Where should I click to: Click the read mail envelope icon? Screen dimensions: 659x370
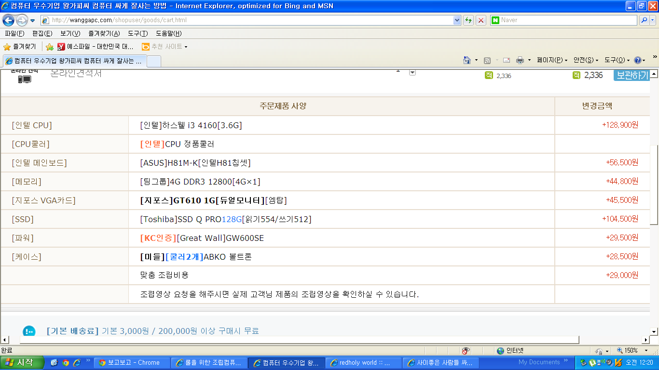click(507, 60)
